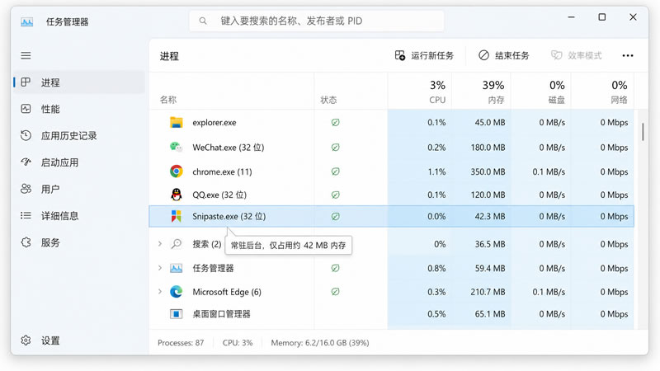Viewport: 660px width, 371px height.
Task: Select the QQ.exe (32 位) process name
Action: (219, 195)
